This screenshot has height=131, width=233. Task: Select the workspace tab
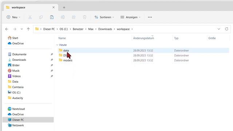pos(31,7)
